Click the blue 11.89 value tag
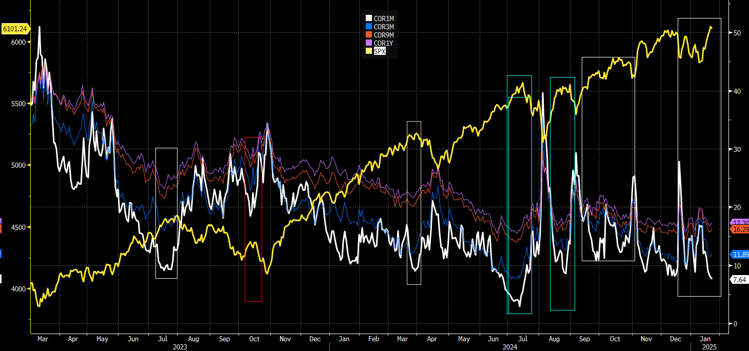749x351 pixels. [739, 255]
